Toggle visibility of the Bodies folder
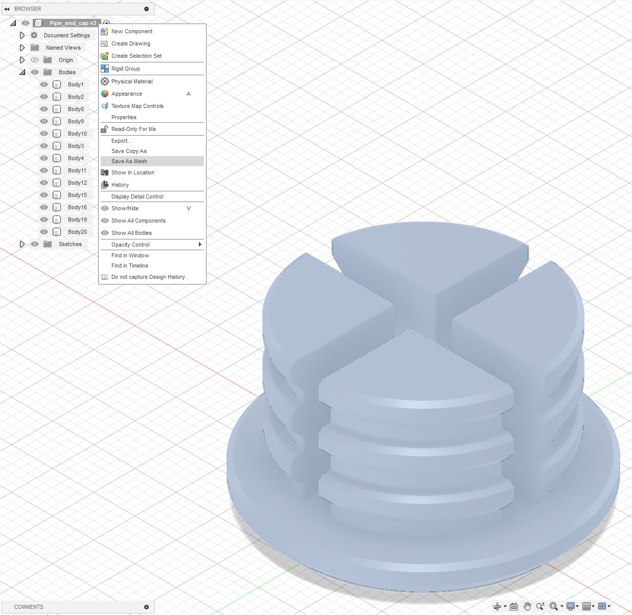The image size is (632, 615). point(35,72)
